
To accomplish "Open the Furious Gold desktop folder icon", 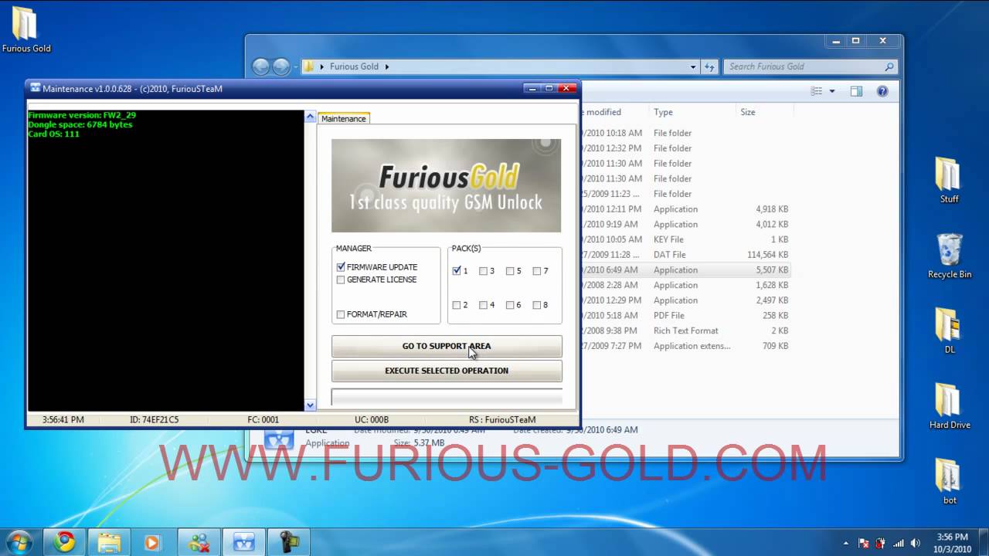I will [x=26, y=30].
